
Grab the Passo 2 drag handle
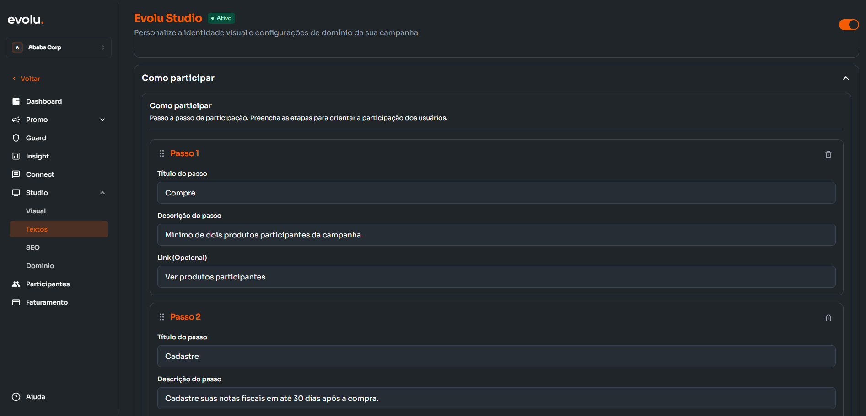pyautogui.click(x=162, y=317)
